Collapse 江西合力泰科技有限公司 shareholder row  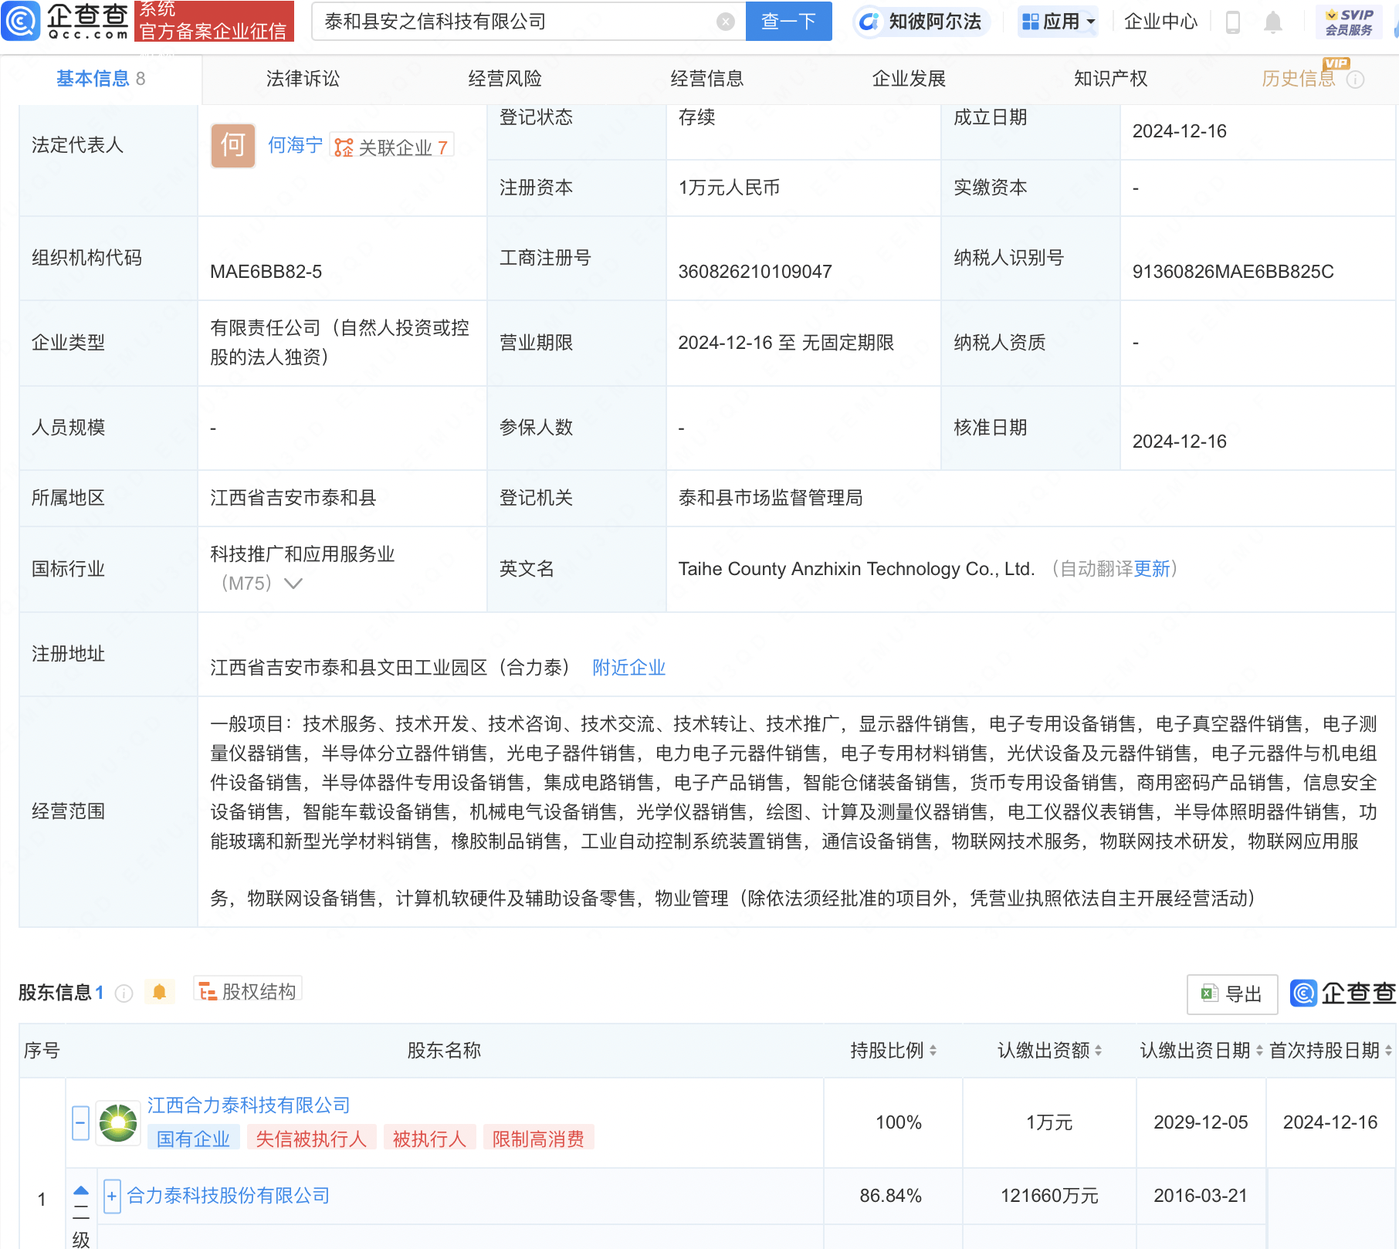pyautogui.click(x=80, y=1122)
